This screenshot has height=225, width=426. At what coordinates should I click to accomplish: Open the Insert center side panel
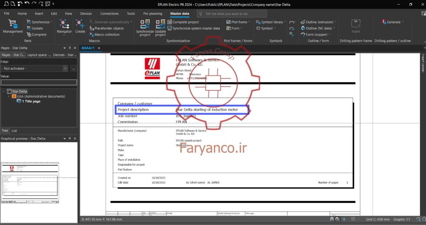[423, 63]
